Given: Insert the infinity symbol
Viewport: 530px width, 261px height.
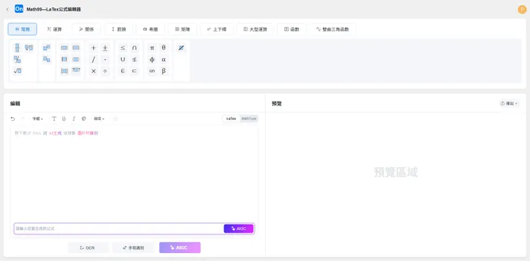Looking at the screenshot, I should 152,71.
